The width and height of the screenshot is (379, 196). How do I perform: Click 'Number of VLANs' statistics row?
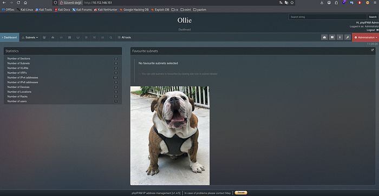[62, 68]
